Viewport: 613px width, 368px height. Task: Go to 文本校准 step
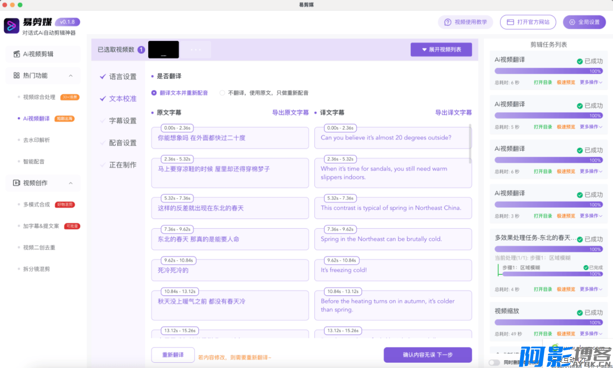tap(123, 98)
